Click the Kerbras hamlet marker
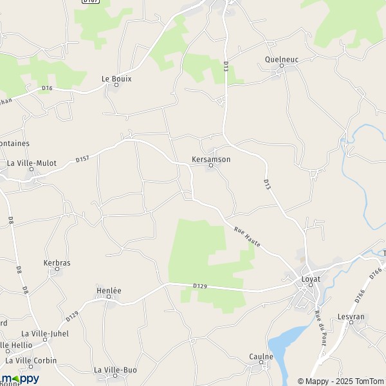 (57, 269)
